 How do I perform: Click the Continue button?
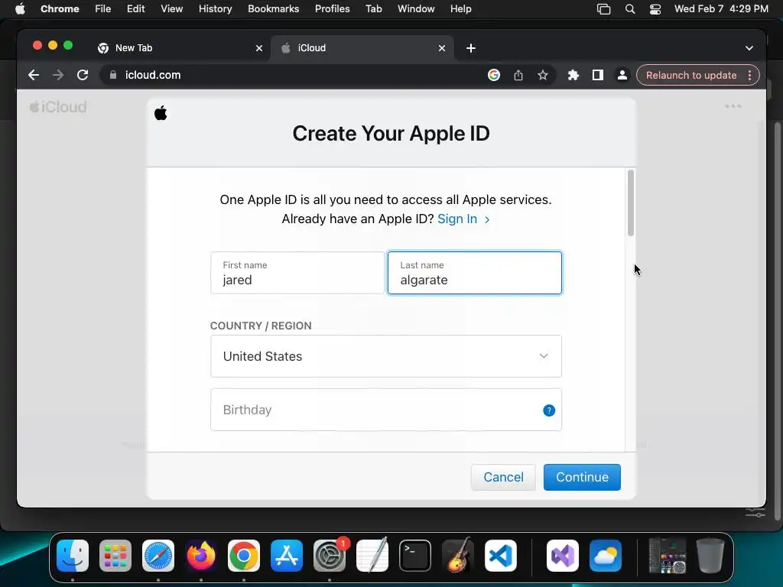click(x=582, y=477)
